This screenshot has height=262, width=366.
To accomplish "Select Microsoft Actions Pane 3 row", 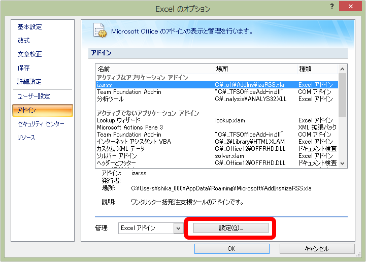I will pyautogui.click(x=217, y=127).
